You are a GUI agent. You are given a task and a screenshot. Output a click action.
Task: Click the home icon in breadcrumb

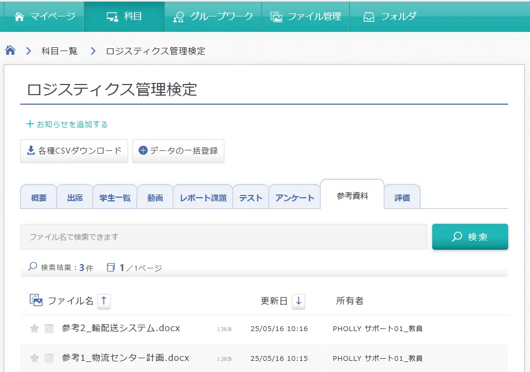[x=10, y=50]
